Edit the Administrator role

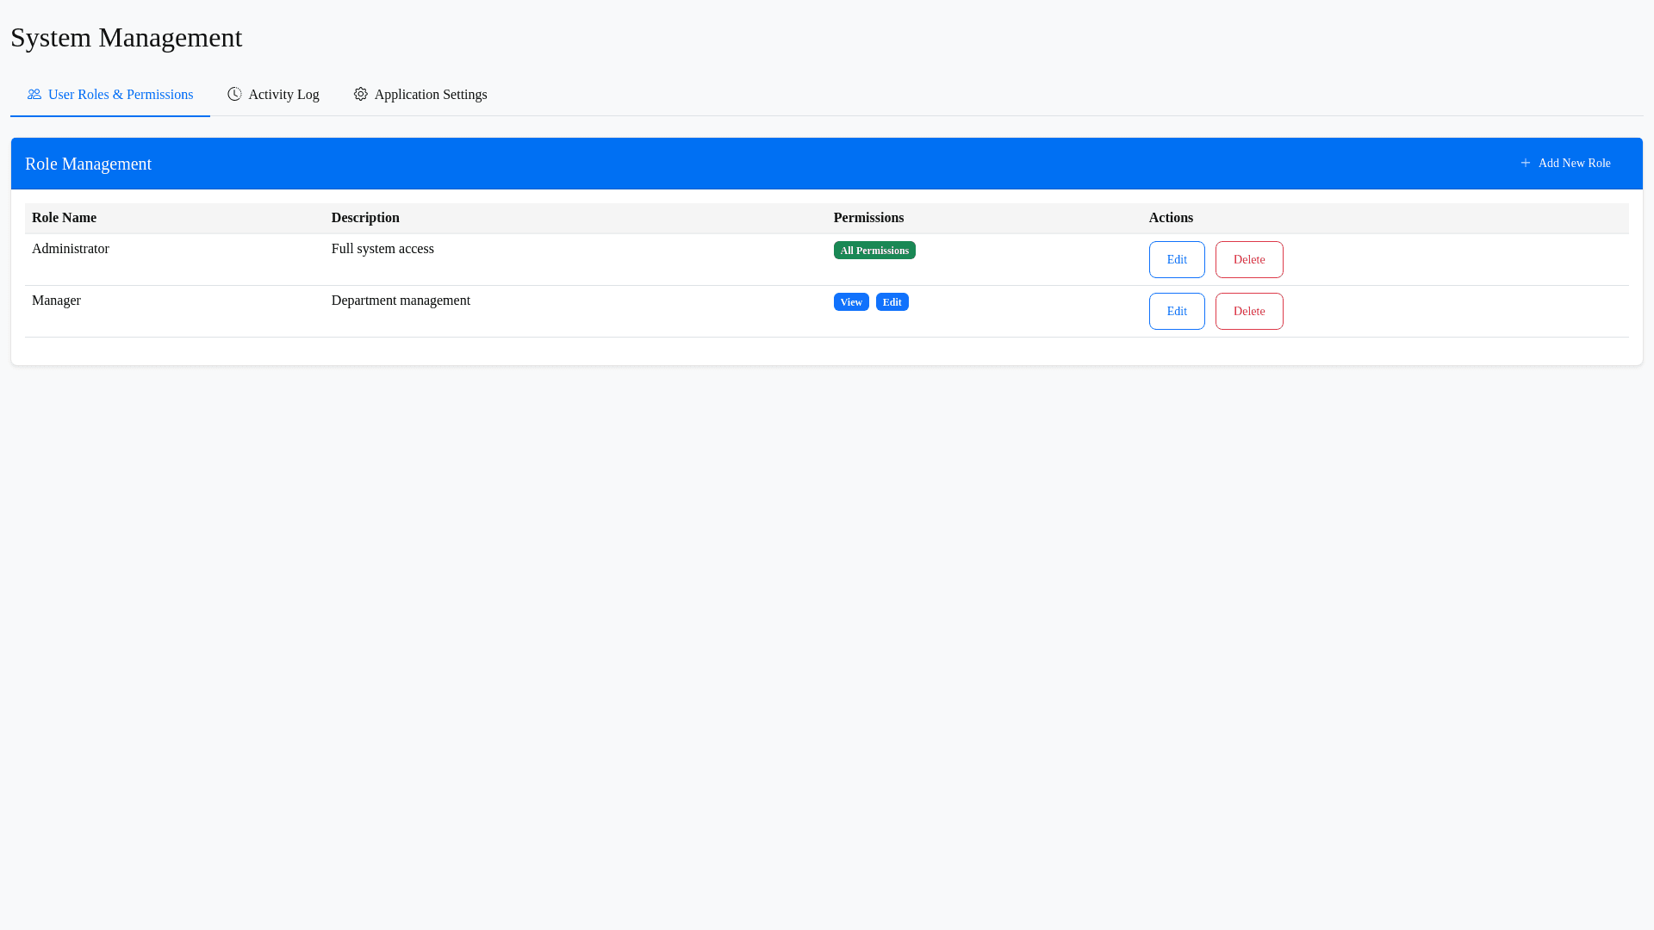click(1177, 260)
